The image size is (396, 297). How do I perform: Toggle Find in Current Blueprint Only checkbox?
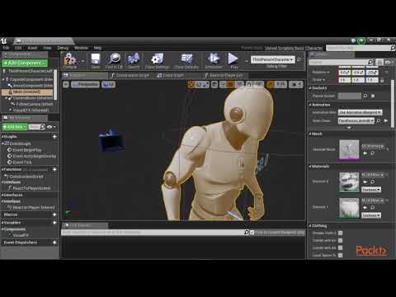(252, 233)
